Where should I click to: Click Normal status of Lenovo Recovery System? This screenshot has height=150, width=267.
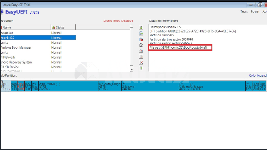tap(56, 62)
